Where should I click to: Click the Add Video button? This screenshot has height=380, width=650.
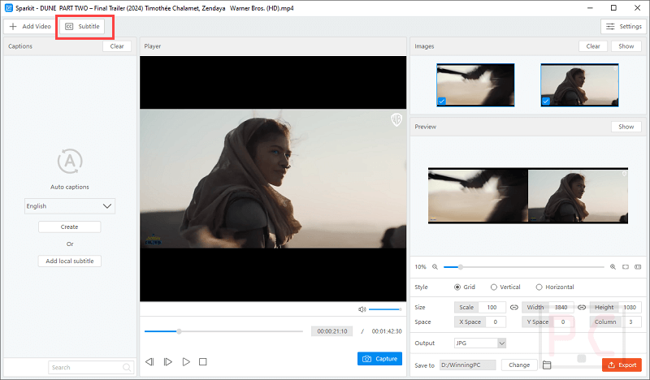pyautogui.click(x=30, y=26)
